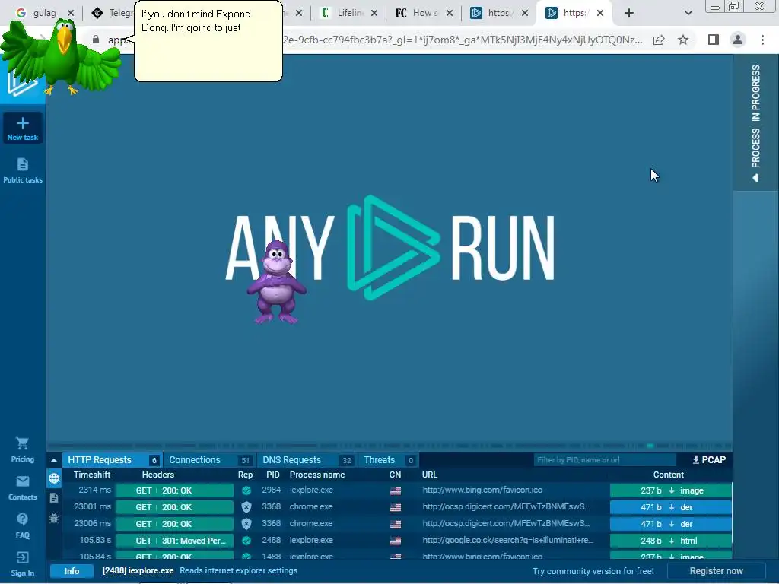Click the US flag in the 105.83 s row

[x=396, y=541]
